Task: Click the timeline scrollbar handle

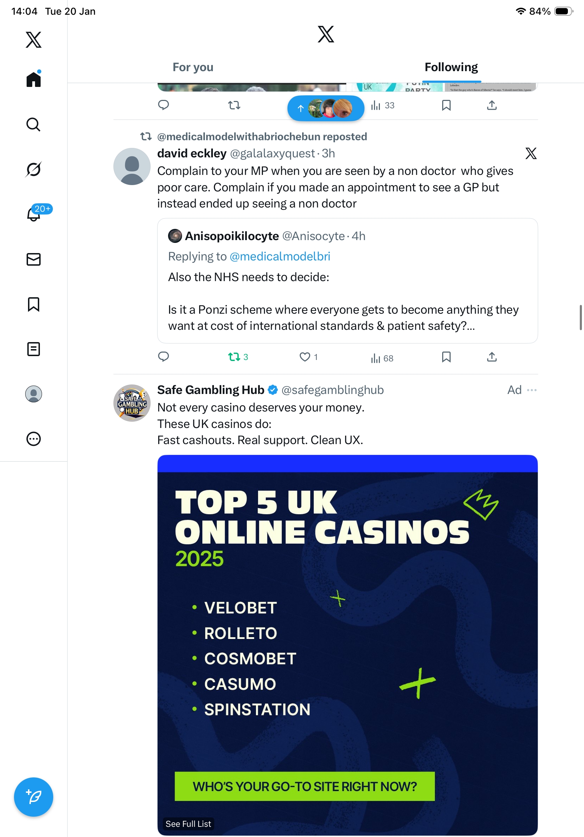Action: pyautogui.click(x=580, y=317)
